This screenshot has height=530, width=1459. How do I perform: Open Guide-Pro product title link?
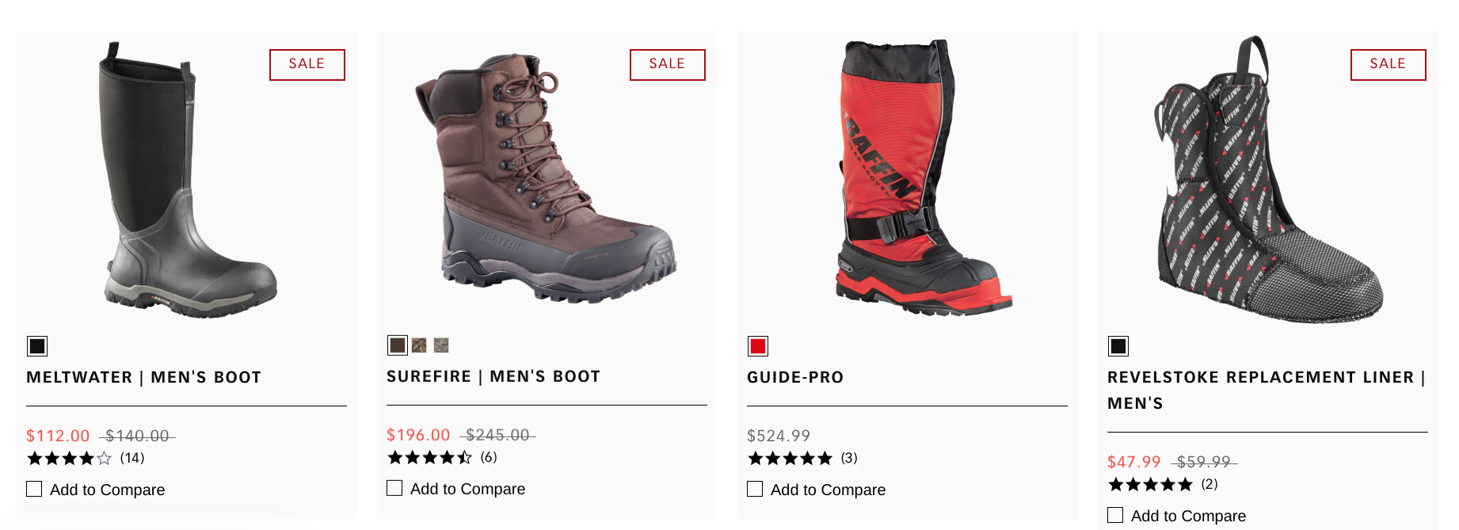(x=795, y=377)
